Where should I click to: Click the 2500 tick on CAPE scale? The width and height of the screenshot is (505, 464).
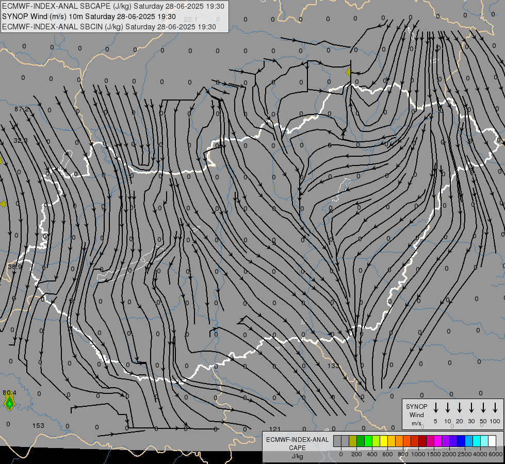tap(465, 454)
